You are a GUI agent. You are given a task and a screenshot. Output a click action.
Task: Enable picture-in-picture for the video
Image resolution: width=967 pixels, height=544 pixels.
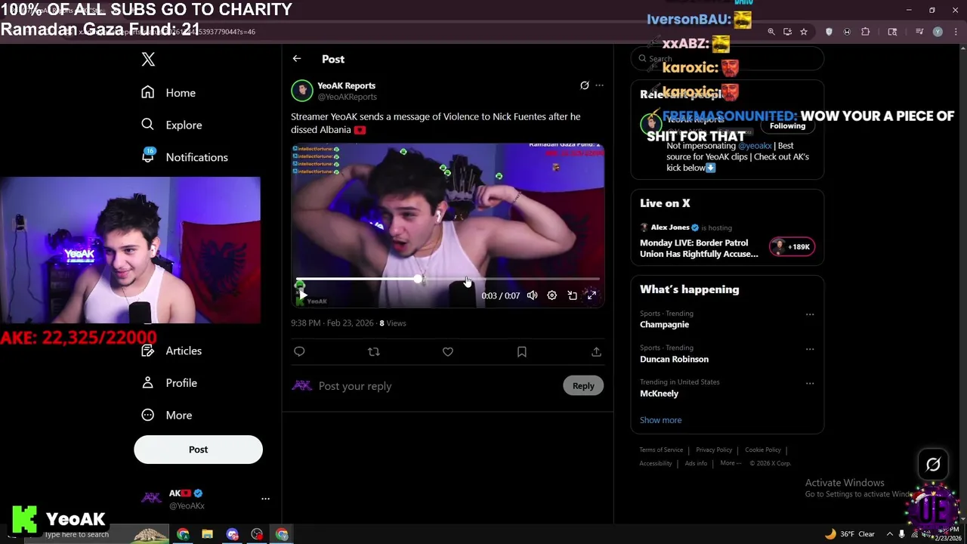tap(572, 295)
